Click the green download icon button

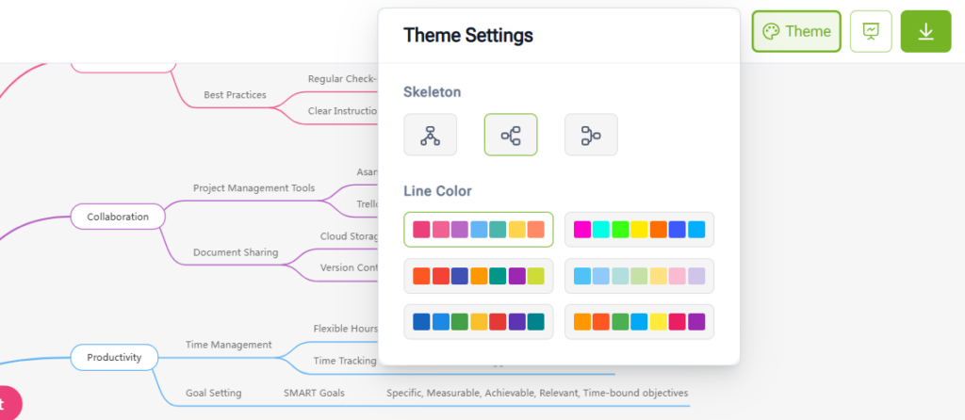point(925,31)
